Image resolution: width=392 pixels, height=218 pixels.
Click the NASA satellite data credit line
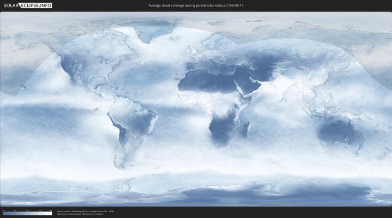[85, 211]
